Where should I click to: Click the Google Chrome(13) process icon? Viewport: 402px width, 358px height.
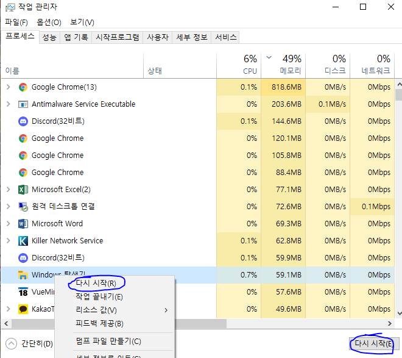coord(23,87)
